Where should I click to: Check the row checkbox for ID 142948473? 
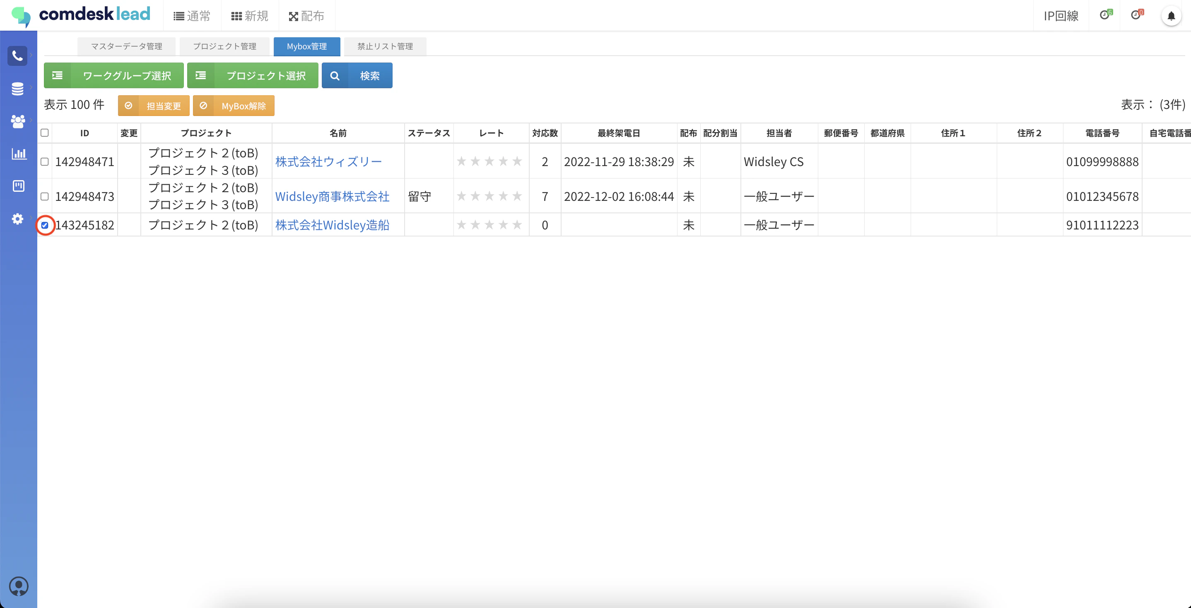point(45,196)
